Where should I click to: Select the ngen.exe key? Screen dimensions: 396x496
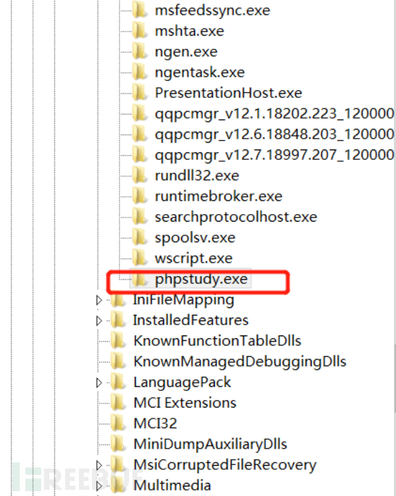point(186,52)
